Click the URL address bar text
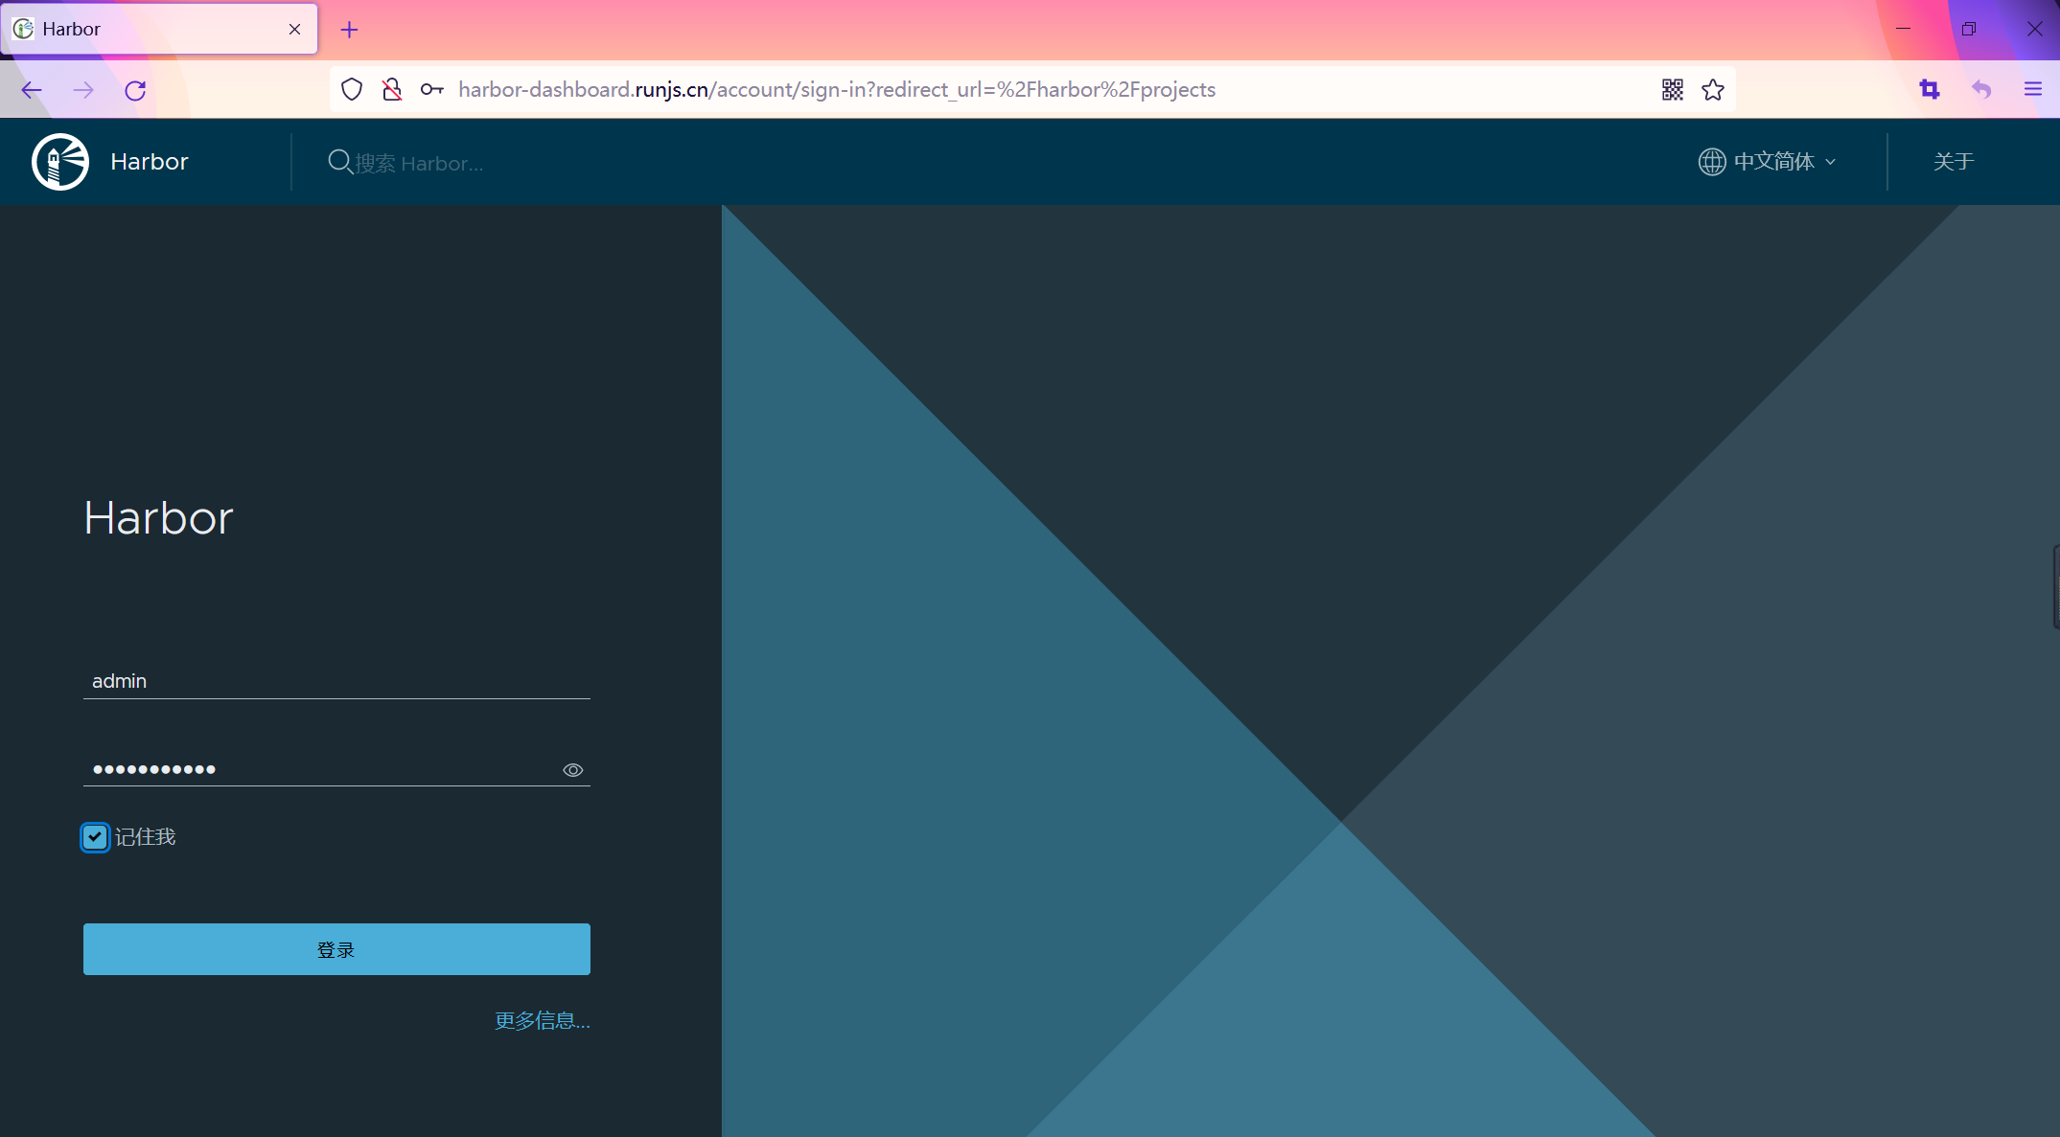The image size is (2060, 1137). [x=837, y=90]
